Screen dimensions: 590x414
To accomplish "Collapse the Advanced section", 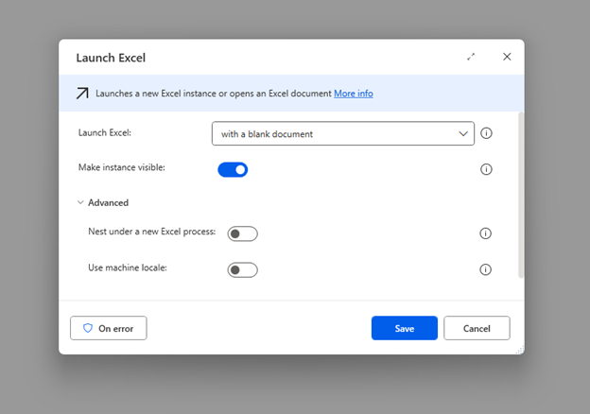I will [80, 202].
